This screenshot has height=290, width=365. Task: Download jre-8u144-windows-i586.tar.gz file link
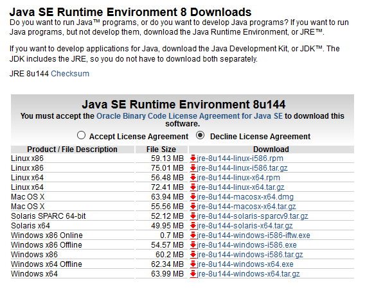coord(250,255)
